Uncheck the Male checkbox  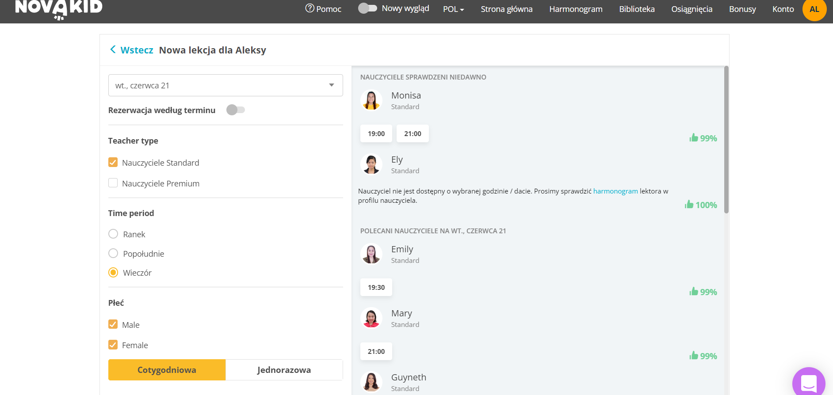click(x=113, y=324)
